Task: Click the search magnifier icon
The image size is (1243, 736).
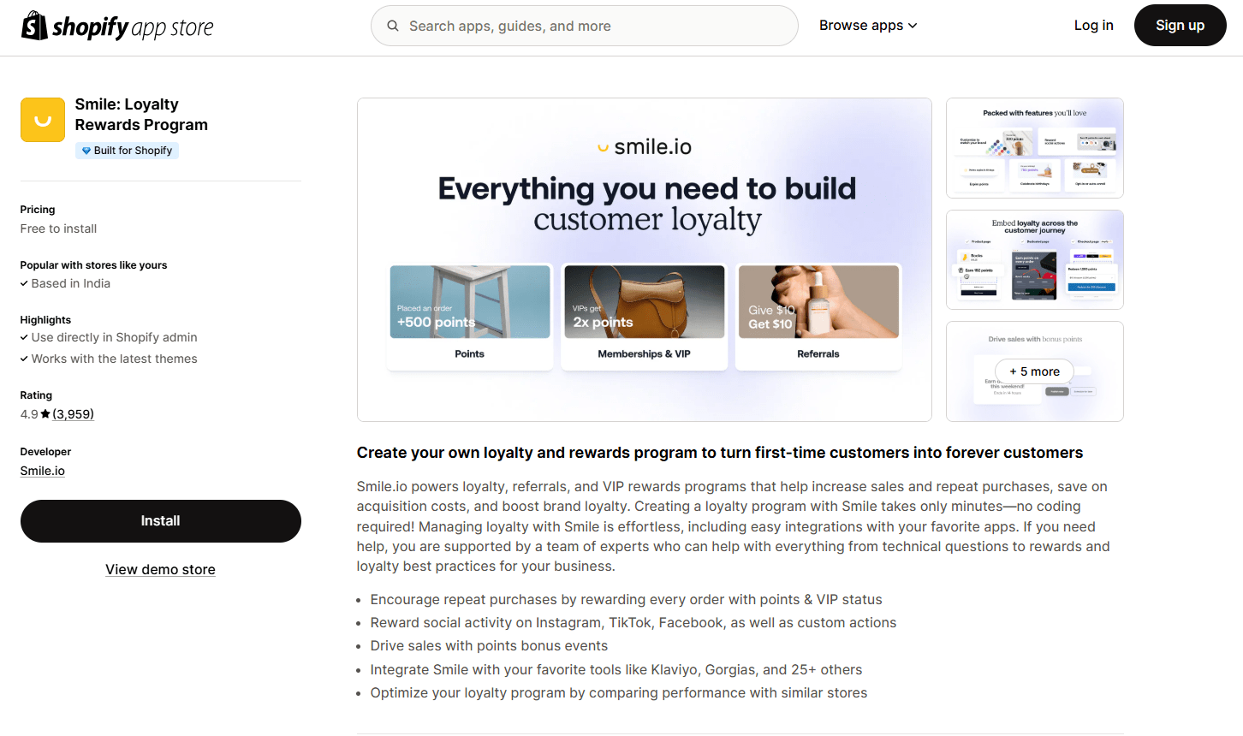Action: [x=393, y=26]
